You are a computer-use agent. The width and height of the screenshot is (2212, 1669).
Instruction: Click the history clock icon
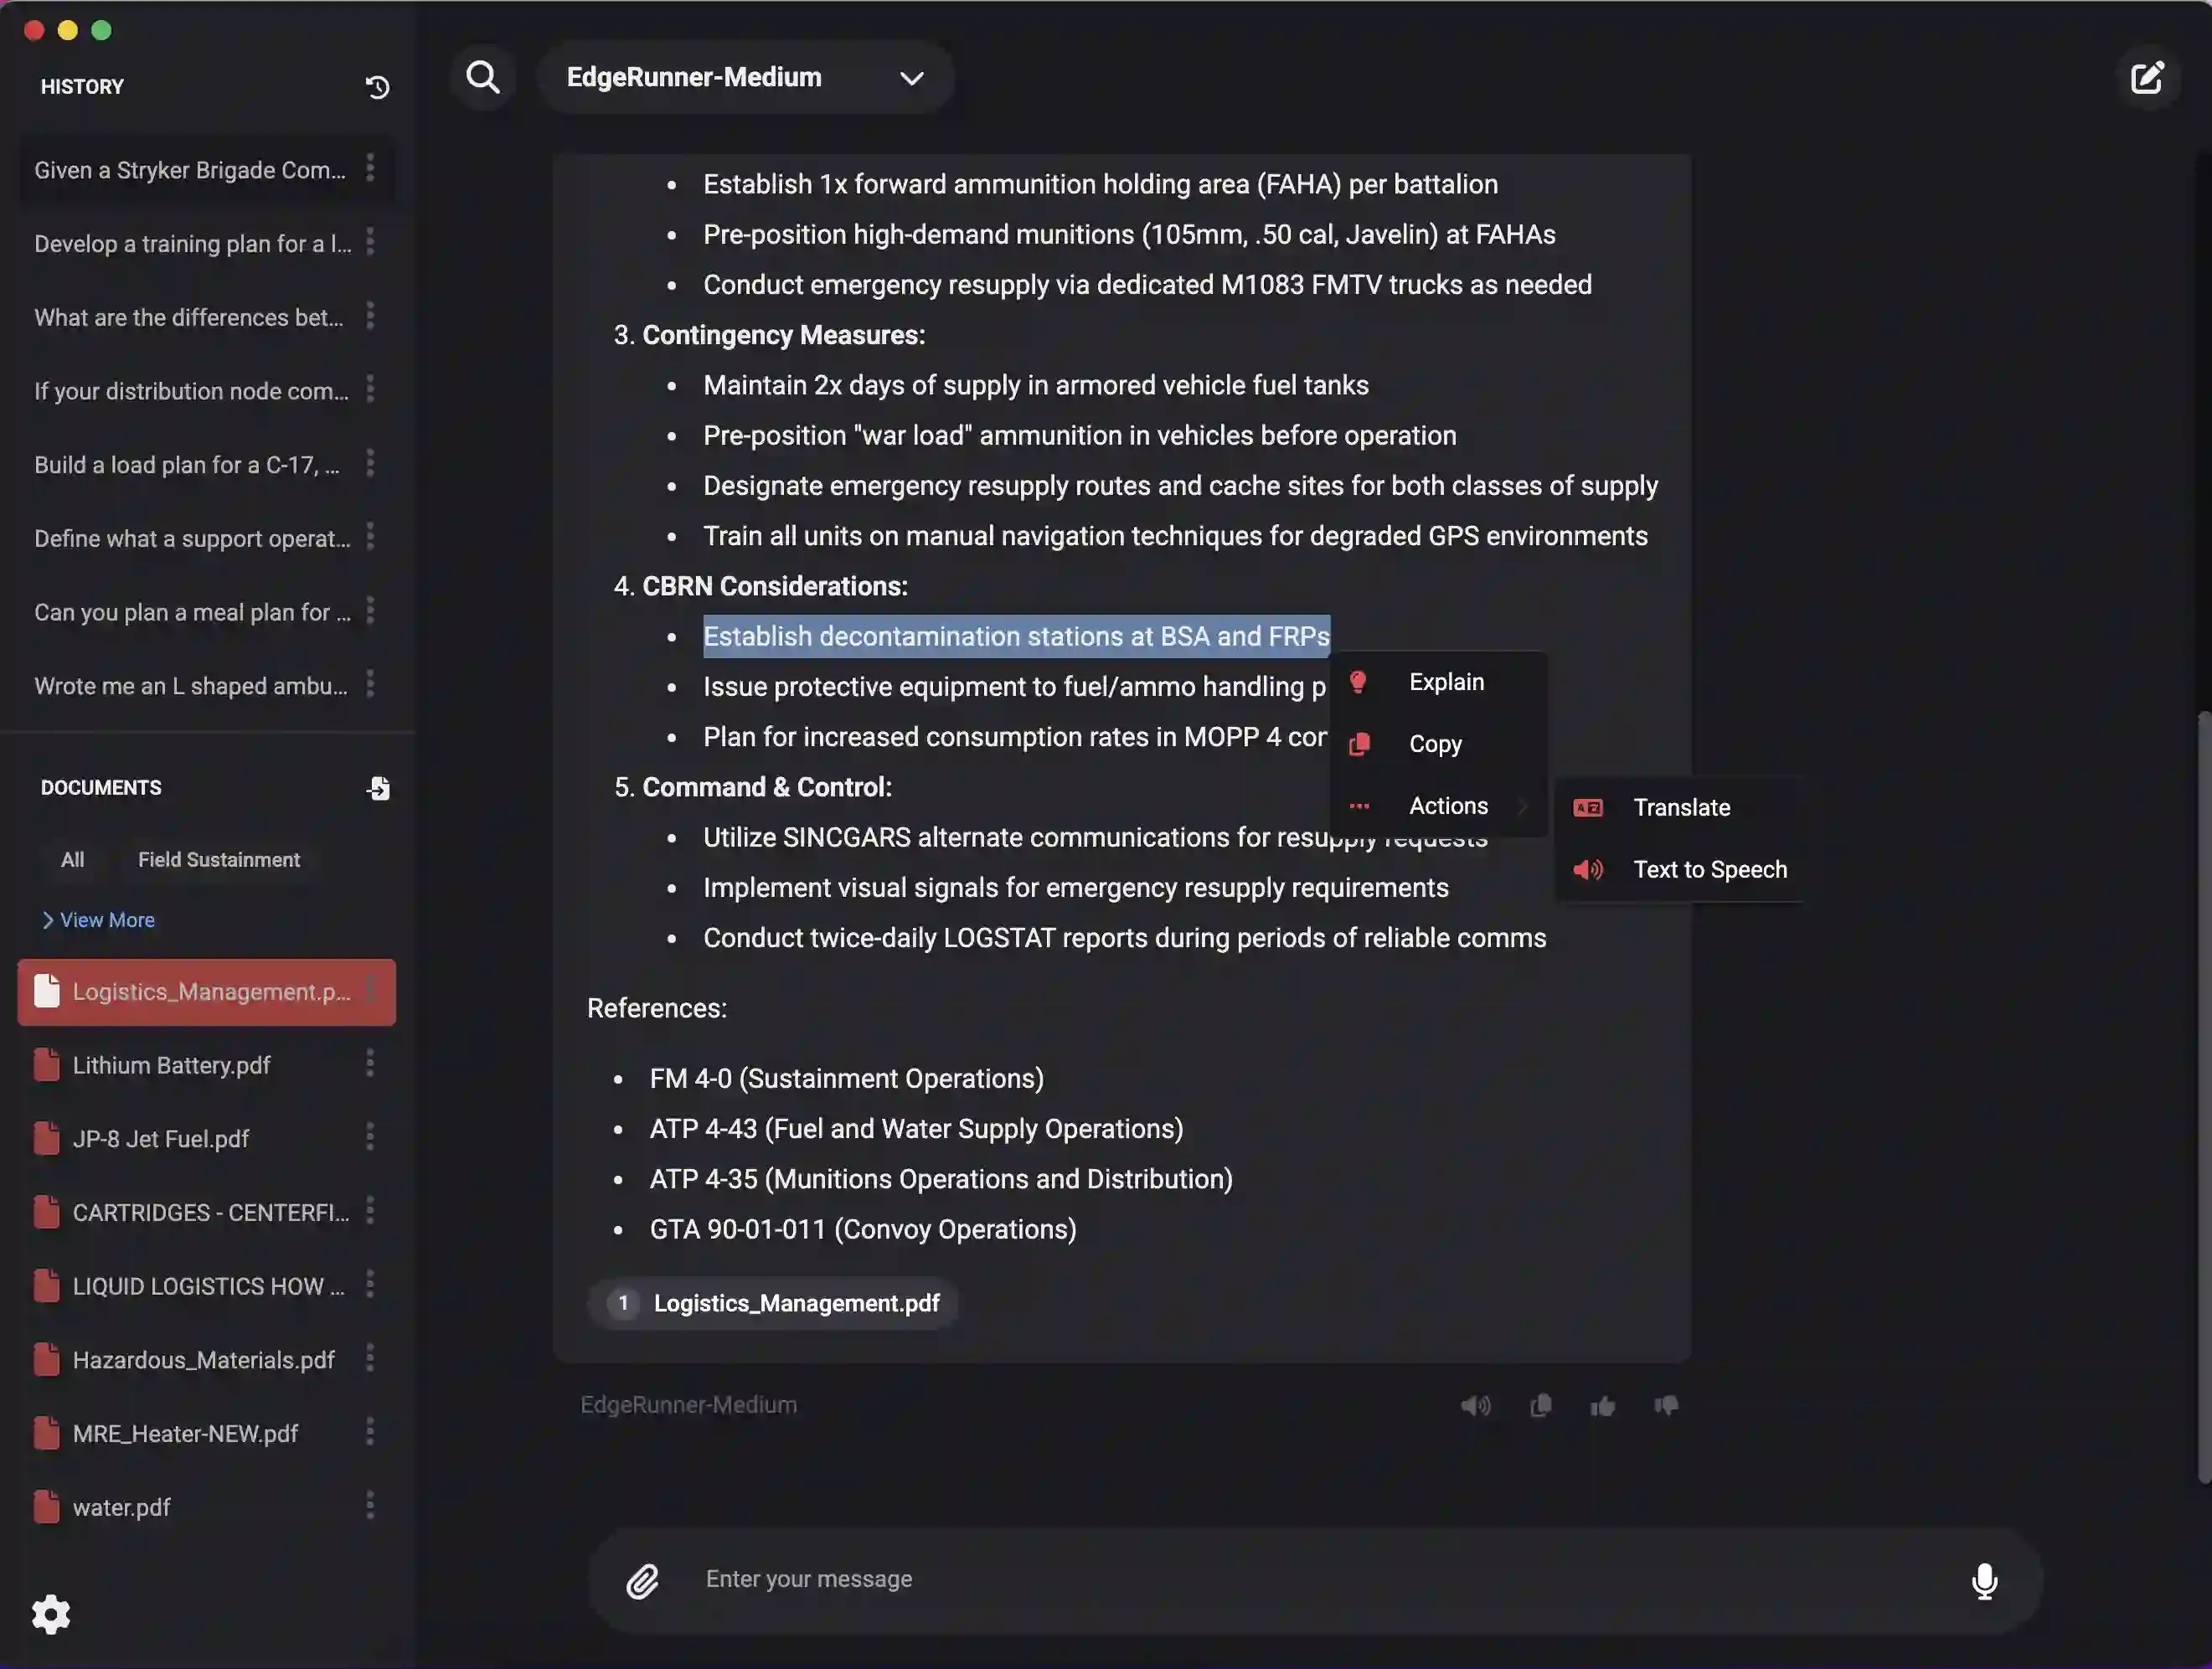point(377,87)
